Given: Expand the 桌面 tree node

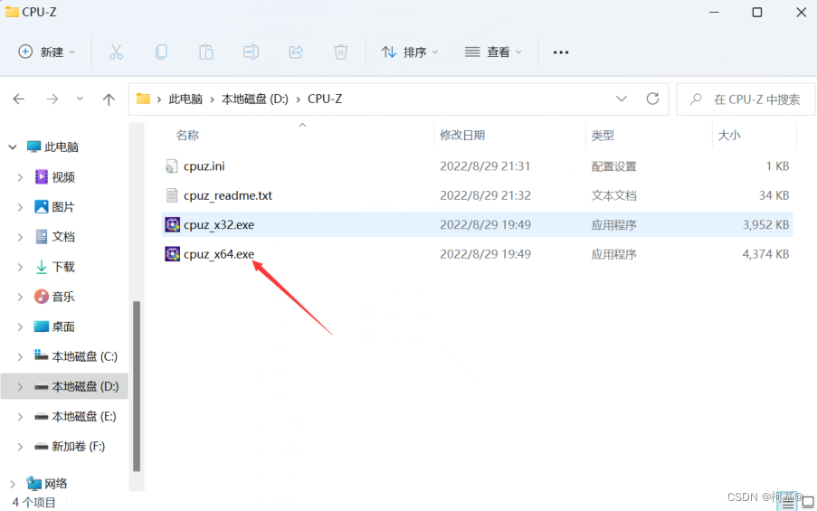Looking at the screenshot, I should tap(20, 327).
